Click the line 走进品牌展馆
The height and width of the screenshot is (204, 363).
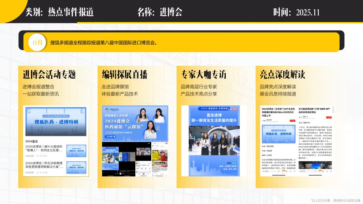coord(115,87)
